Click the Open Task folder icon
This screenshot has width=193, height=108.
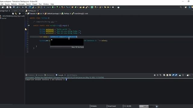point(84,7)
